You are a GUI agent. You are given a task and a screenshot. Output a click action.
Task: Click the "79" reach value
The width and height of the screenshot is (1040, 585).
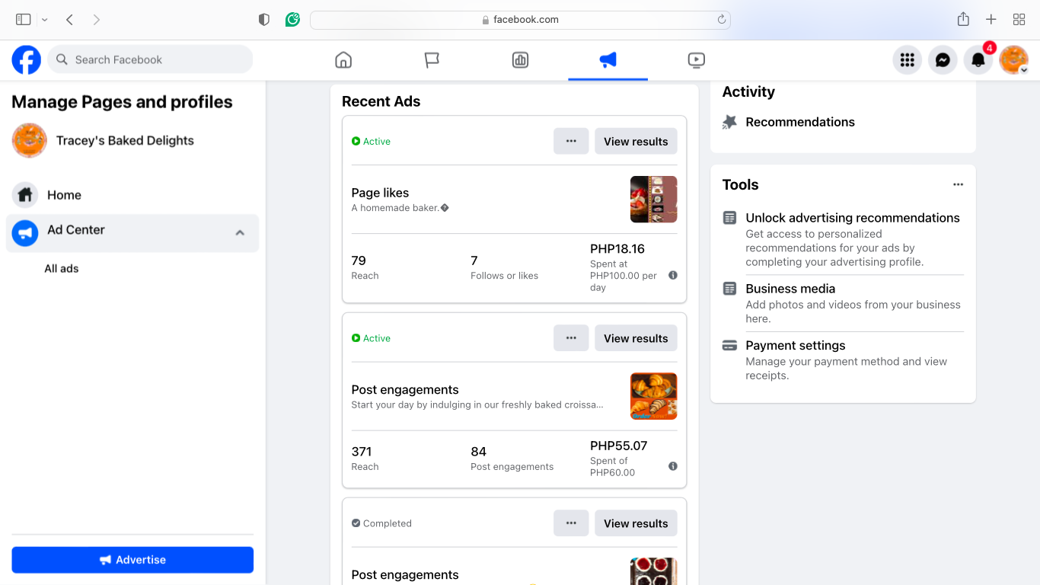coord(359,261)
